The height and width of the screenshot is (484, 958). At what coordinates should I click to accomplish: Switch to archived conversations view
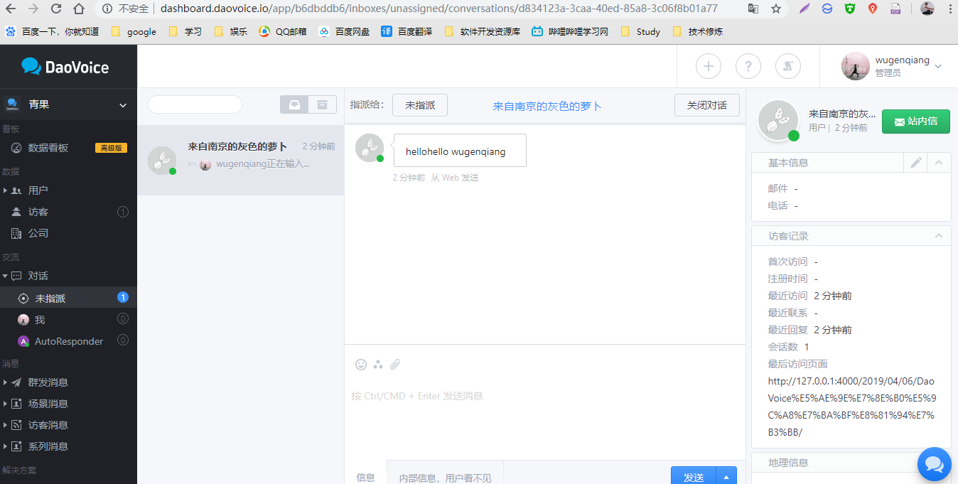323,104
